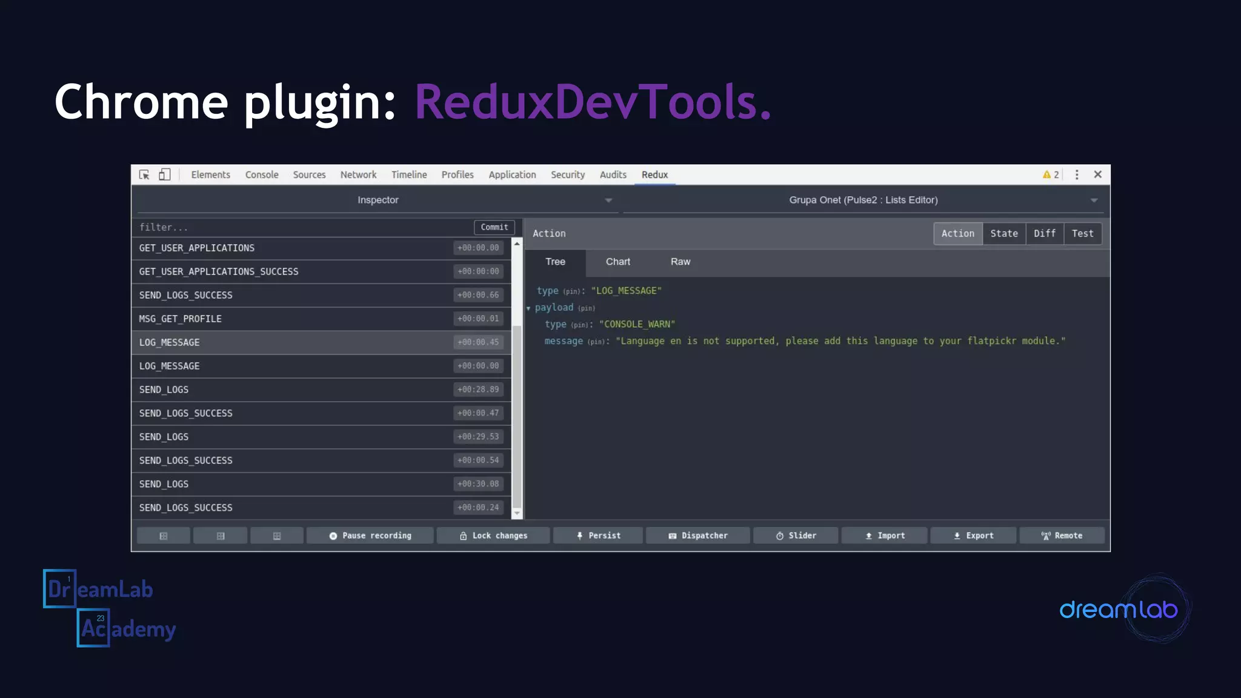Select SEND_LOGS_SUCCESS action at +00:00.24

click(x=321, y=508)
